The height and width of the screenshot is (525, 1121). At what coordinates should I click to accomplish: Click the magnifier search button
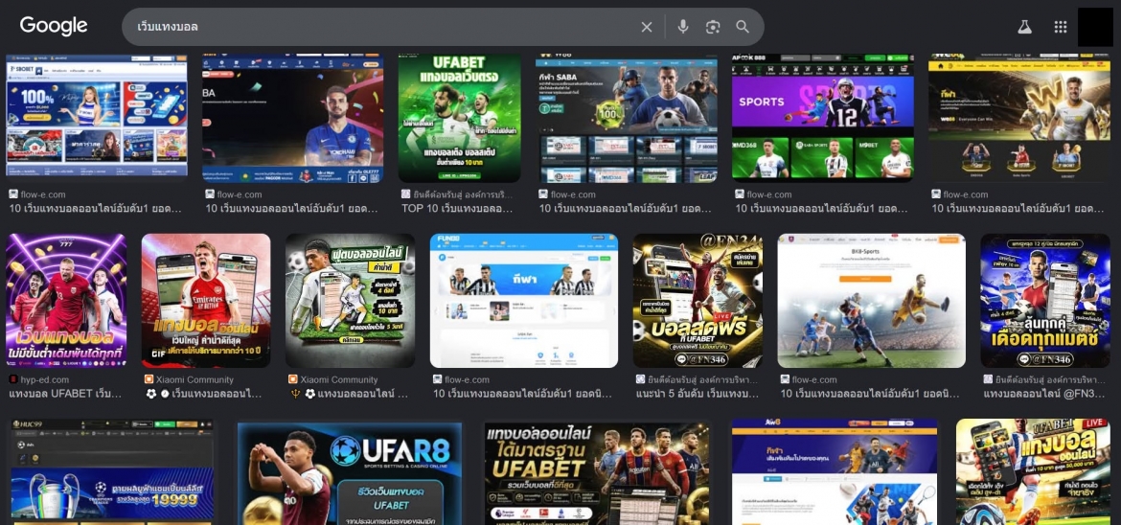click(x=743, y=27)
